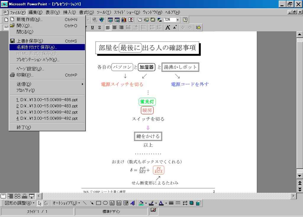303x217 pixels.
Task: Open the Office Assistant help icon
Action: click(x=185, y=20)
